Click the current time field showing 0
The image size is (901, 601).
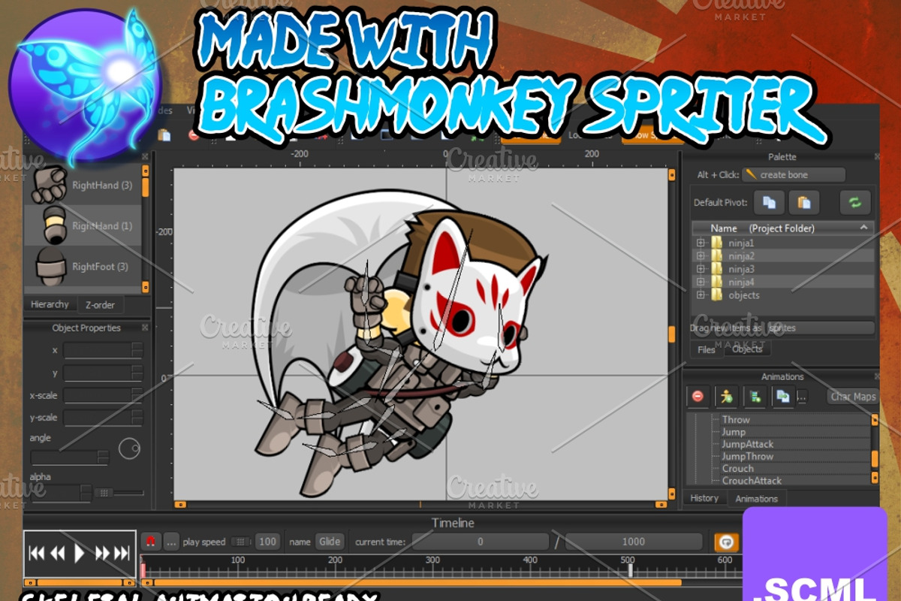[x=480, y=542]
